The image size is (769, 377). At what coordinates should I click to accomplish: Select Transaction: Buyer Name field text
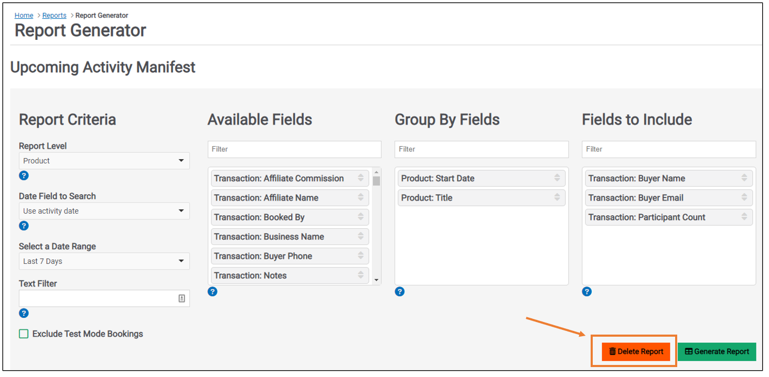[x=637, y=178]
